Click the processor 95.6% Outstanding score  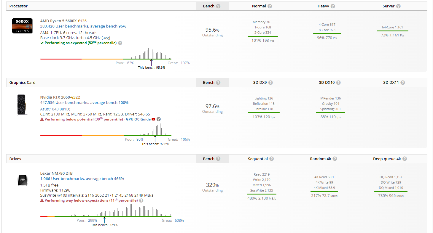[x=212, y=32]
